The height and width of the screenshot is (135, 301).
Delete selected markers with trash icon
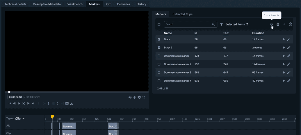278,24
